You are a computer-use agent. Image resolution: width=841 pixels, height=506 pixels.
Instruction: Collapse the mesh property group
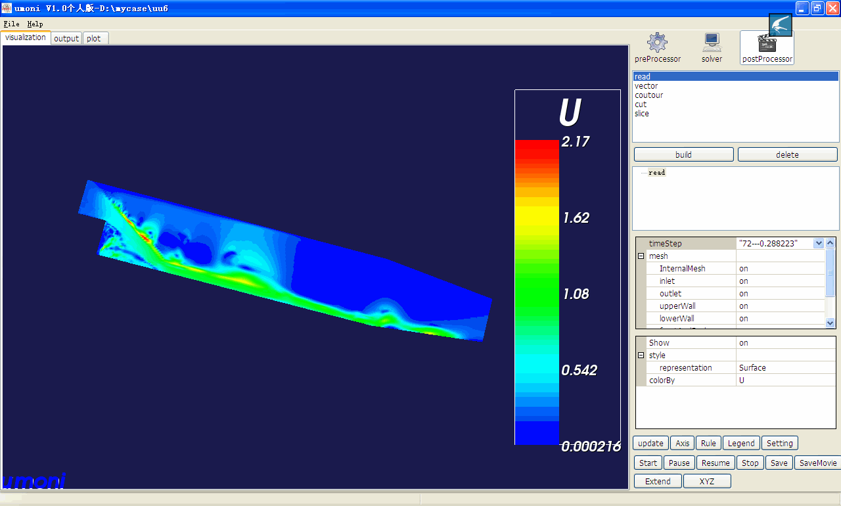coord(641,256)
